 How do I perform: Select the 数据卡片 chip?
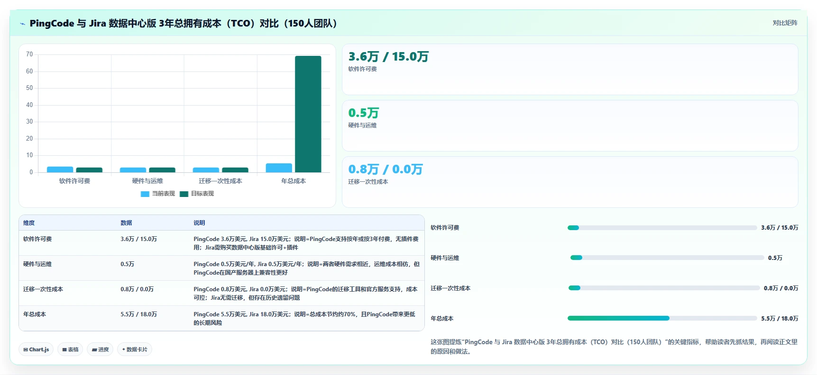click(135, 349)
